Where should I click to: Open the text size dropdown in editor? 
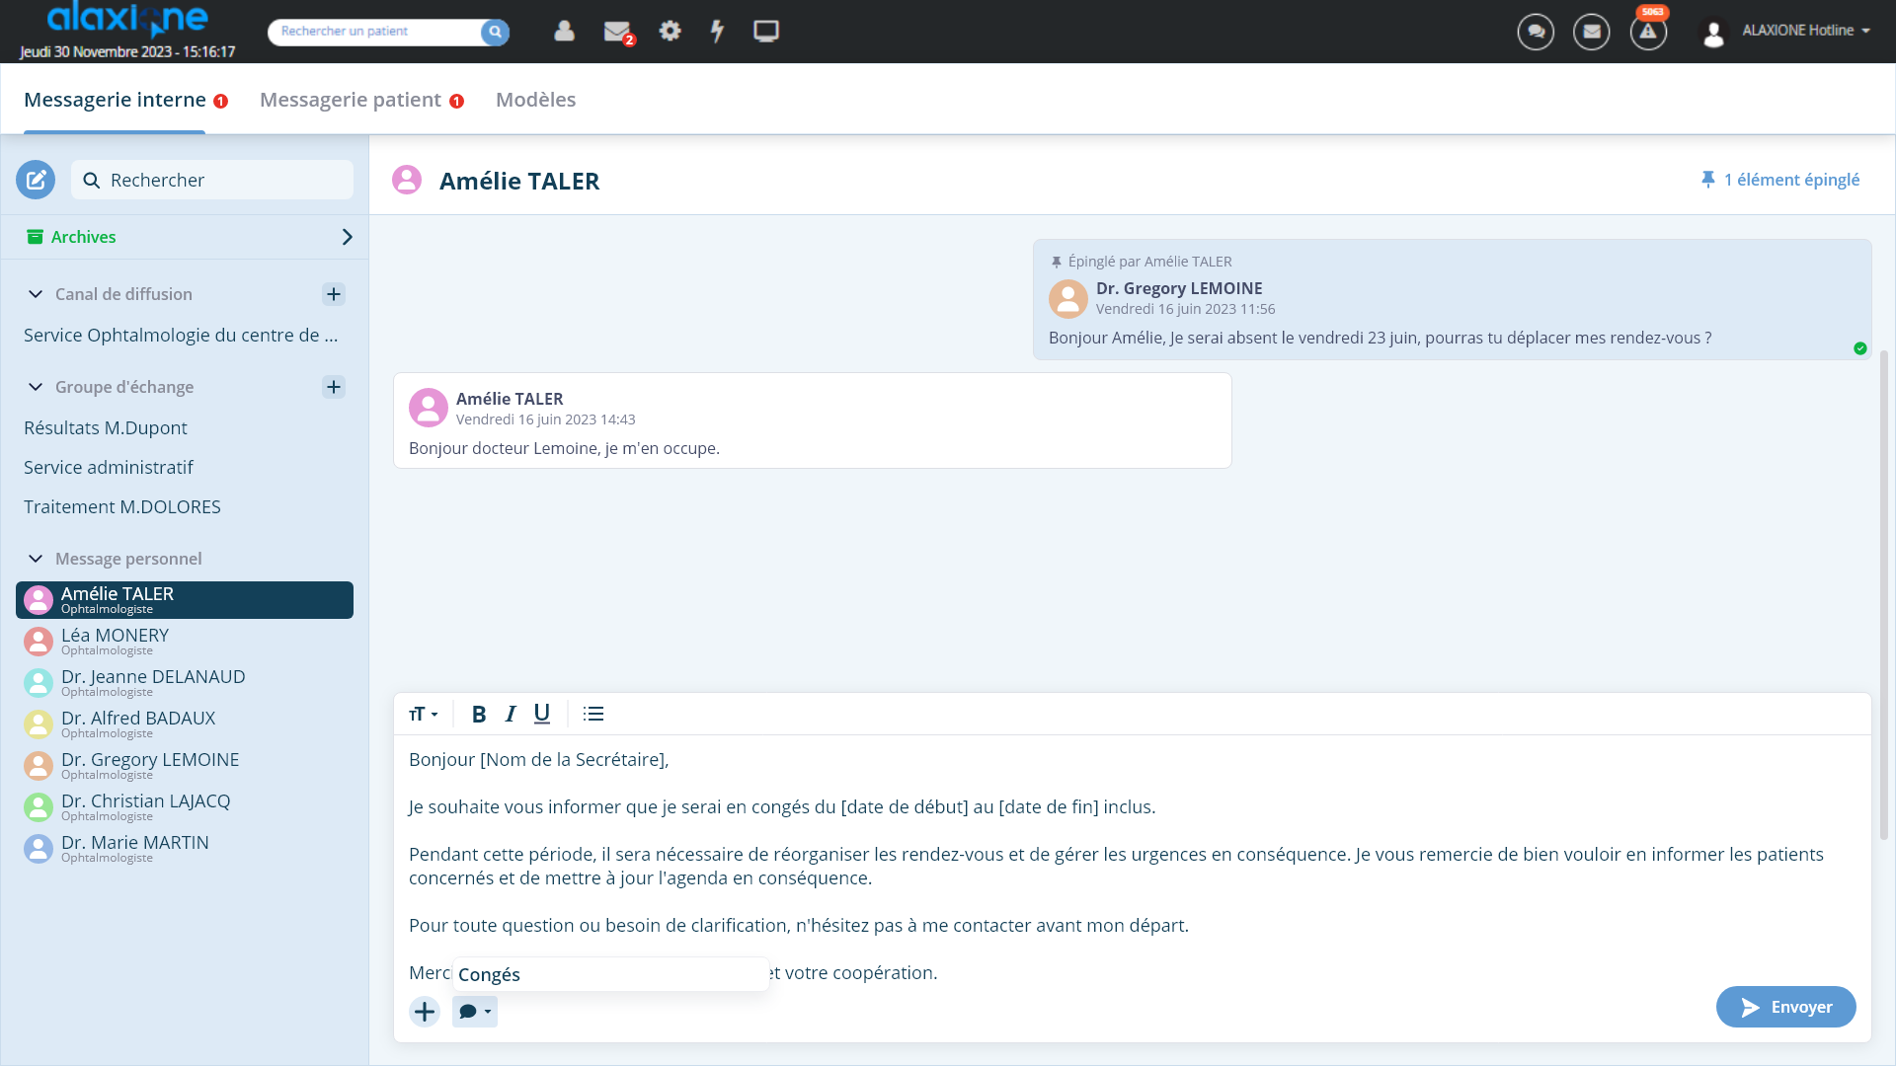(x=423, y=714)
